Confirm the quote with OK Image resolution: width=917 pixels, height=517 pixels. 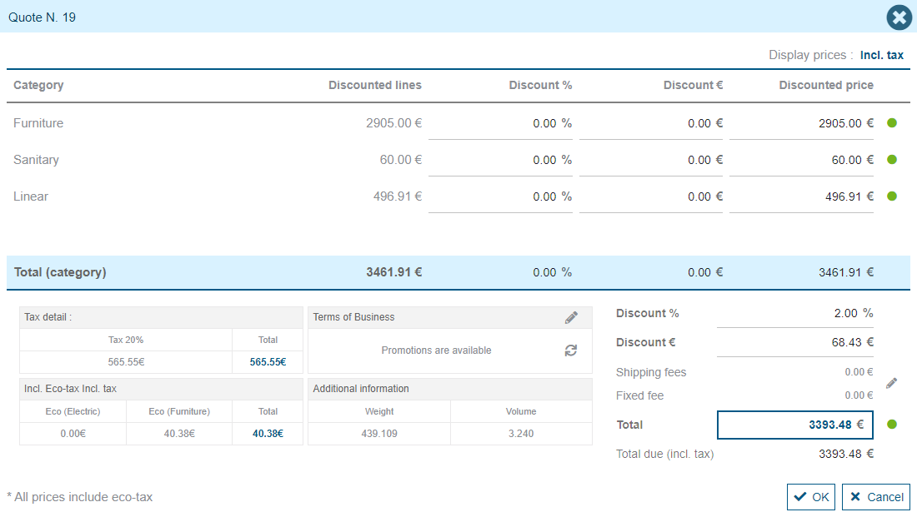(811, 497)
